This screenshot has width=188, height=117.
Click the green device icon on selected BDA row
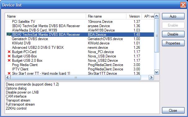click(x=9, y=35)
